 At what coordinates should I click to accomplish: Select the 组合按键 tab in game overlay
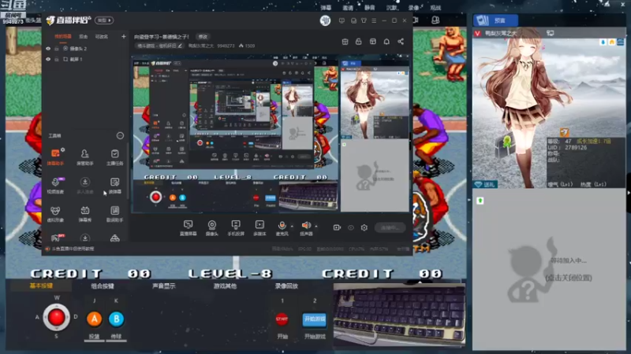coord(103,286)
